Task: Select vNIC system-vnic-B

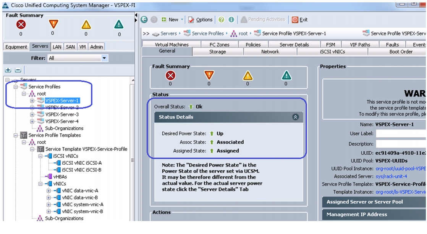Action: pos(82,212)
